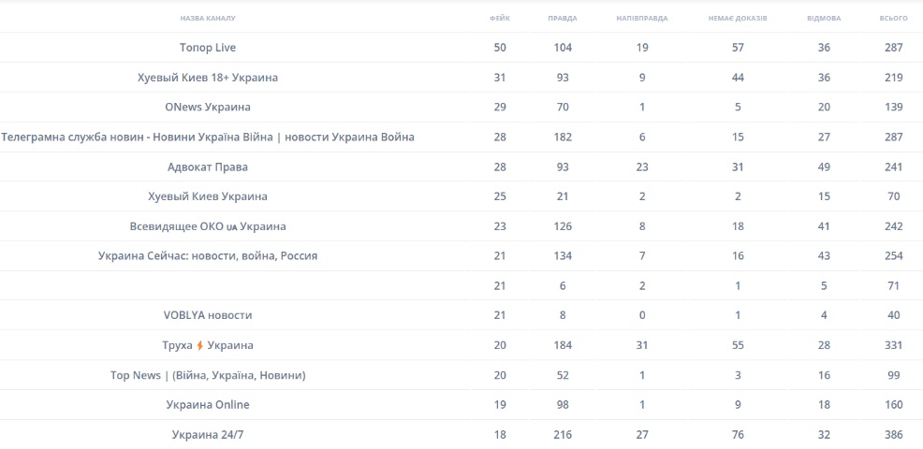Open the Топор Live channel
Viewport: 923px width, 449px height.
[x=208, y=48]
